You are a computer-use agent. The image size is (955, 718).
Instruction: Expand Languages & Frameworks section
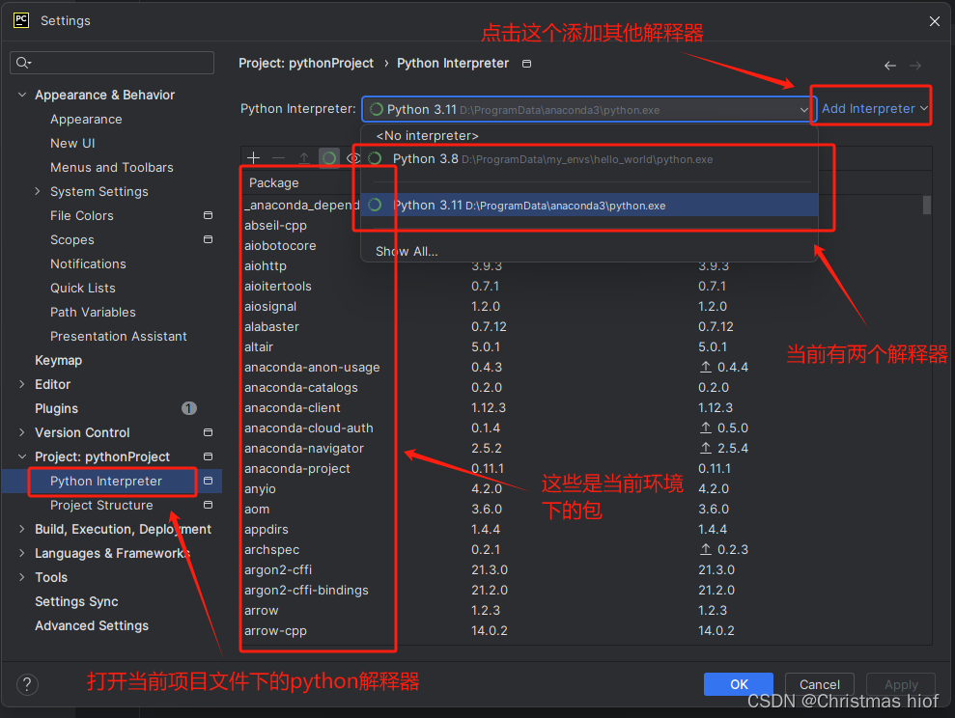[22, 553]
